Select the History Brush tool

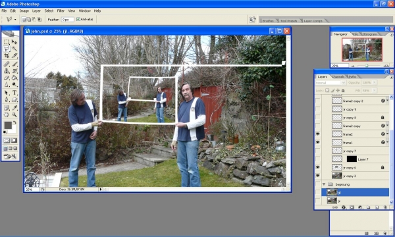point(14,71)
